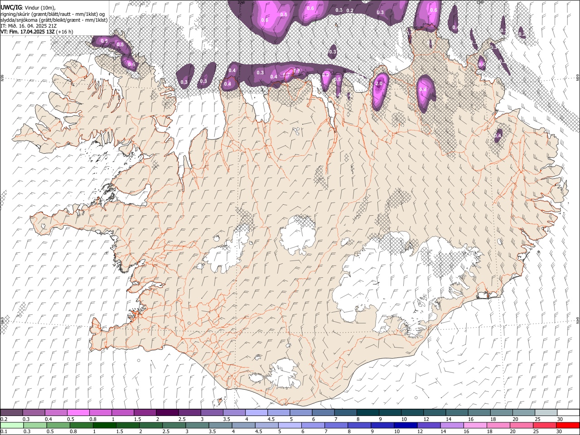Click the 'rigning/skúrir' description line

tap(53, 14)
